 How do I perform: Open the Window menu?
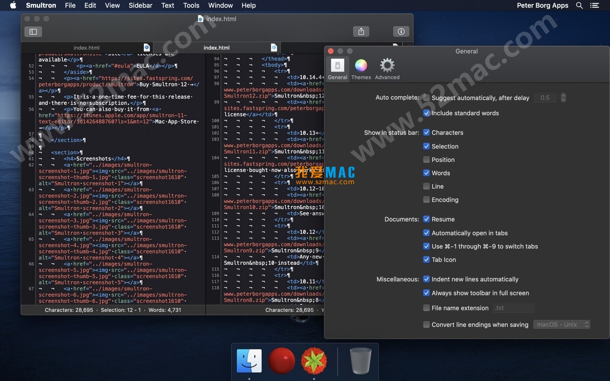tap(220, 5)
